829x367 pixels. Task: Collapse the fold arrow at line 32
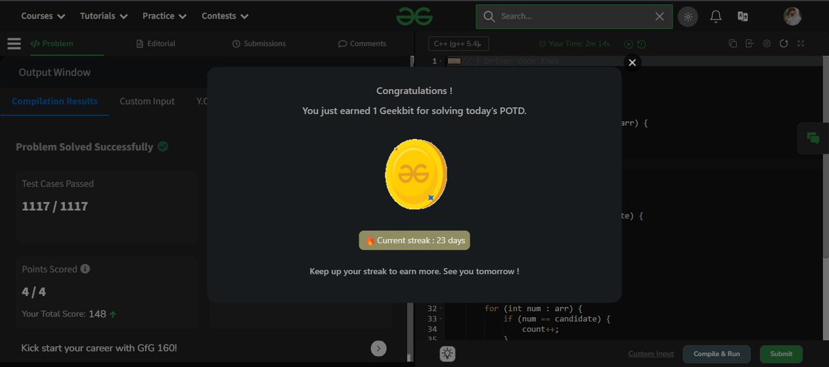pyautogui.click(x=442, y=308)
